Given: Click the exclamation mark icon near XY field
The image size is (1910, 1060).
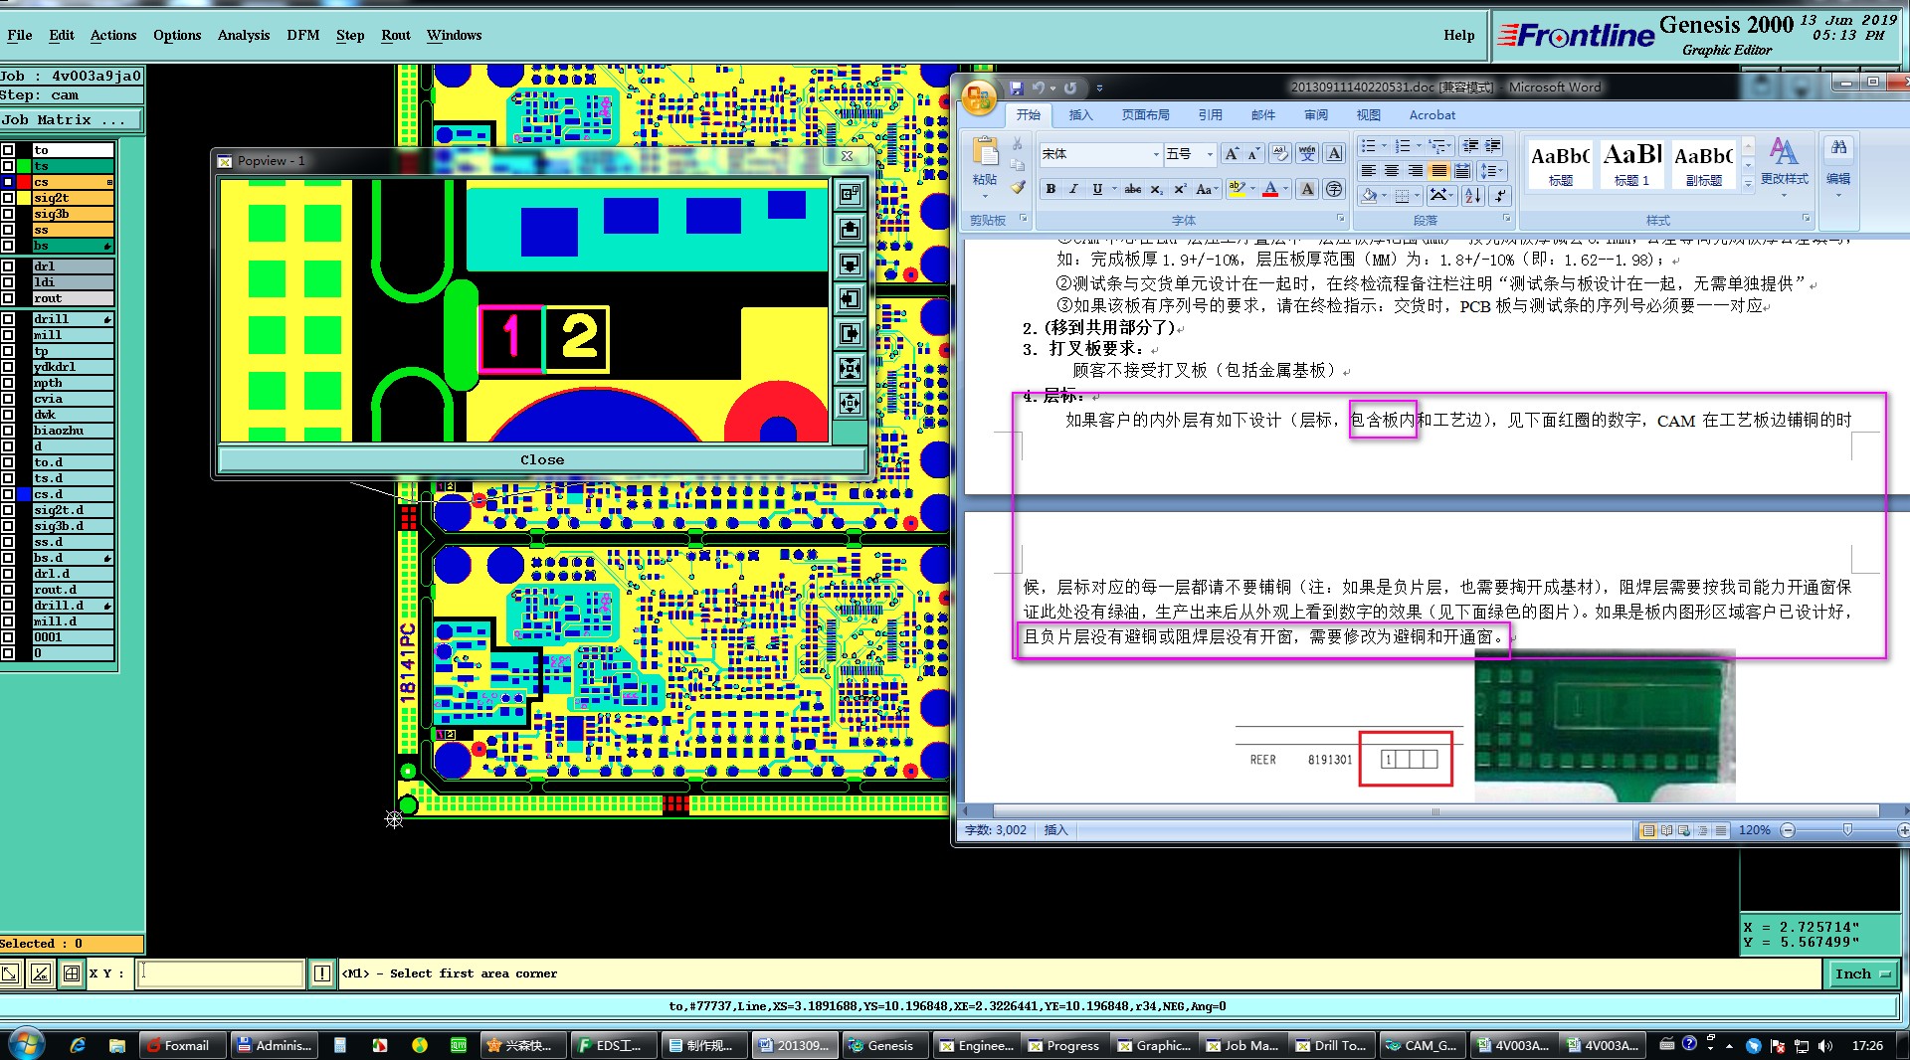Looking at the screenshot, I should coord(322,973).
